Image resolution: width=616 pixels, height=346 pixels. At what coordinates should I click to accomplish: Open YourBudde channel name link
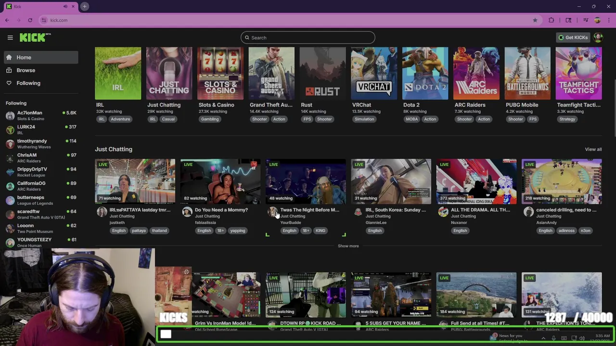[291, 222]
